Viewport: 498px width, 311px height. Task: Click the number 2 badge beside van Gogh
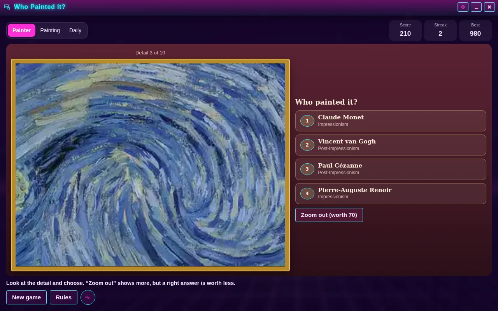click(307, 145)
